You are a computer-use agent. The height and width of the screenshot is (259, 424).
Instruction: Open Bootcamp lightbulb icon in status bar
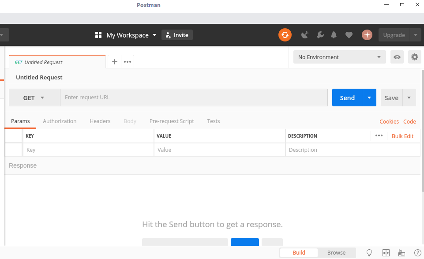coord(370,253)
